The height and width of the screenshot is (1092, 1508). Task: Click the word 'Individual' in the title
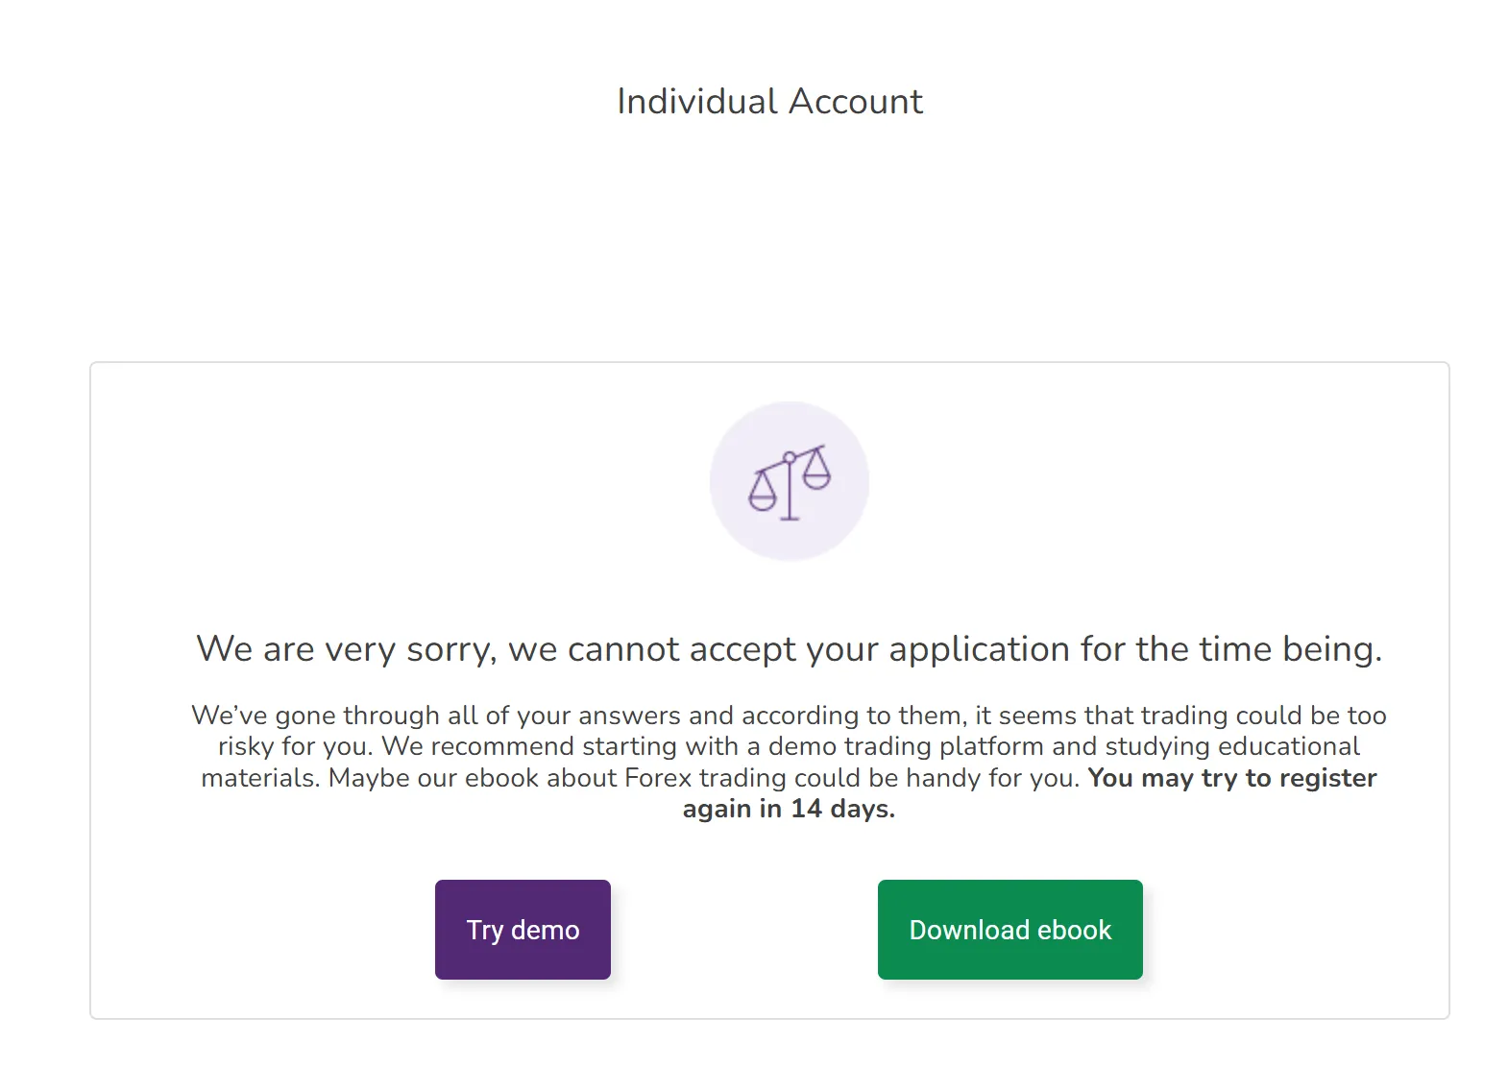[697, 101]
